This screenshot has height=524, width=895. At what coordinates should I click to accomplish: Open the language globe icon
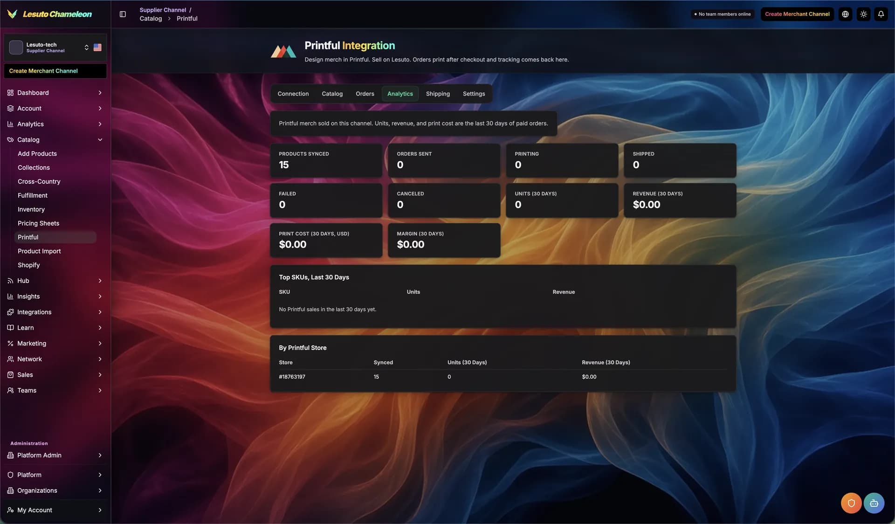click(x=845, y=14)
